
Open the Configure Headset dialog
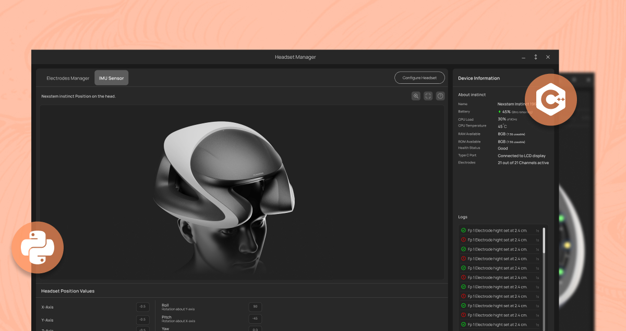(x=419, y=78)
